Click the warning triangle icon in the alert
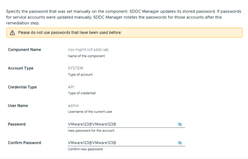The height and width of the screenshot is (159, 248). pyautogui.click(x=12, y=33)
